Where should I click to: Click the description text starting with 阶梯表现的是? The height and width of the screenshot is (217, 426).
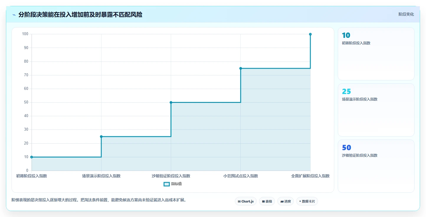pyautogui.click(x=99, y=200)
